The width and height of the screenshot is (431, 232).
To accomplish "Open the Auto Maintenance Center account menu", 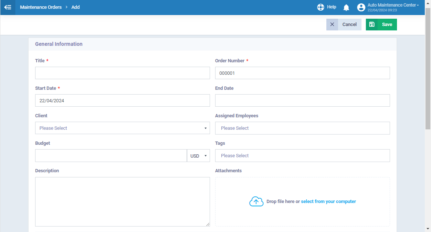I will pyautogui.click(x=393, y=5).
